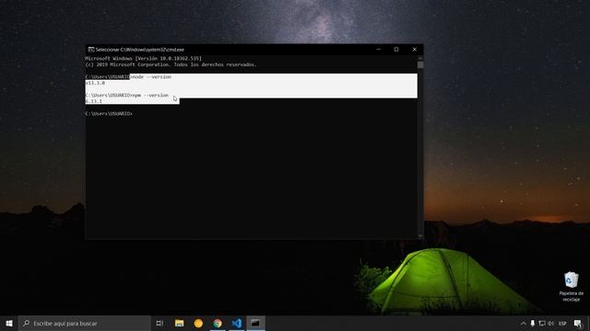Click the 'npm --version' command text
Viewport: 590px width, 331px height.
[150, 95]
